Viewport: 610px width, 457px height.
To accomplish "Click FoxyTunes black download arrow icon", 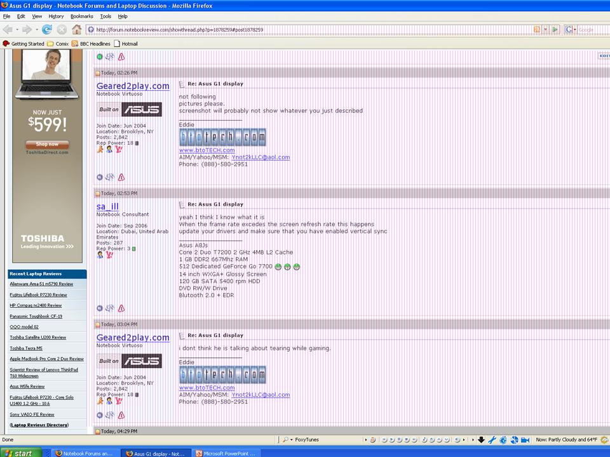I will point(481,439).
